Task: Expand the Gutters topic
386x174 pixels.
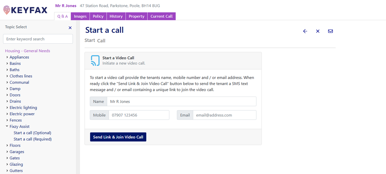Action: (7, 171)
